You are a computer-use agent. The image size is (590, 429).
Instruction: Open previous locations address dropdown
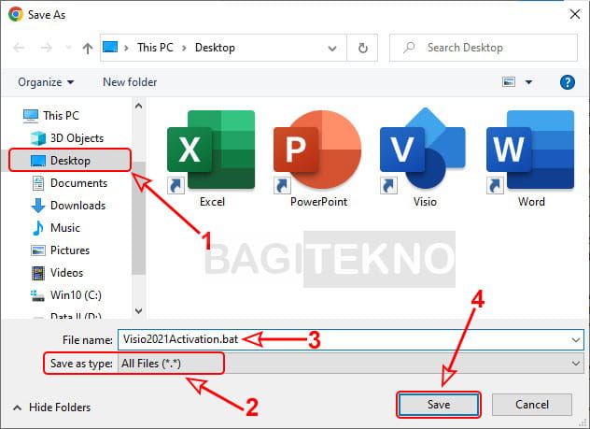tap(332, 49)
